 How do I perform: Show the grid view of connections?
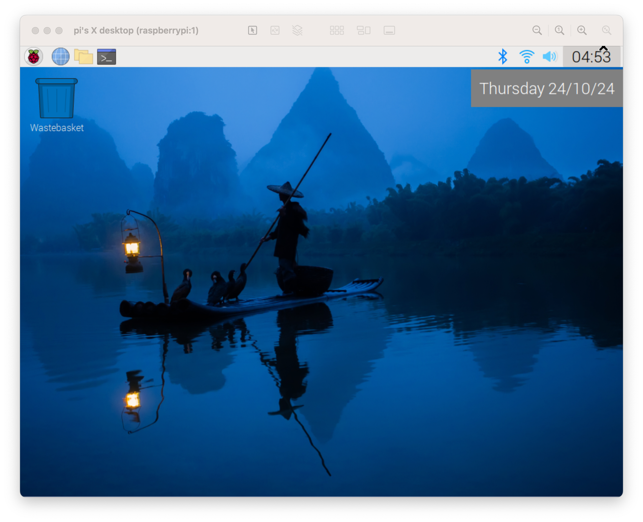coord(337,30)
